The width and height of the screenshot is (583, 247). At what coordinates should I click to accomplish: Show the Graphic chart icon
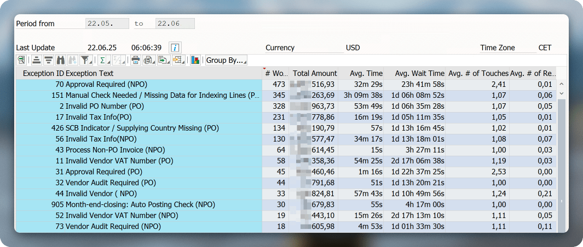coord(195,60)
